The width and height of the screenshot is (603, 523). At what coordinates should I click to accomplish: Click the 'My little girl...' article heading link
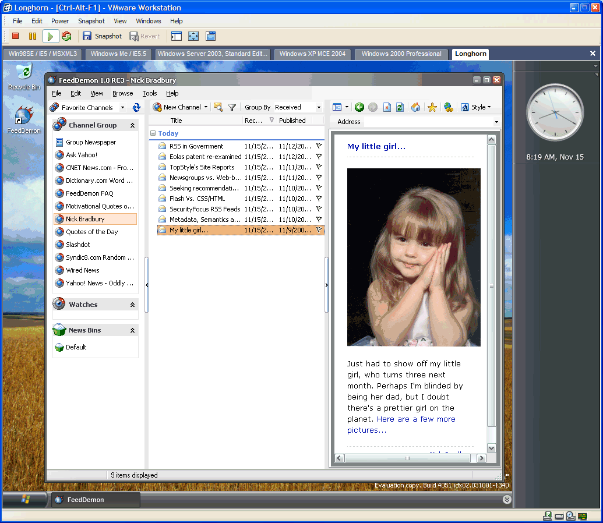(376, 147)
